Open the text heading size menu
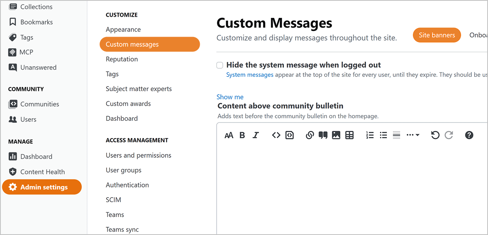This screenshot has height=235, width=488. [x=229, y=135]
